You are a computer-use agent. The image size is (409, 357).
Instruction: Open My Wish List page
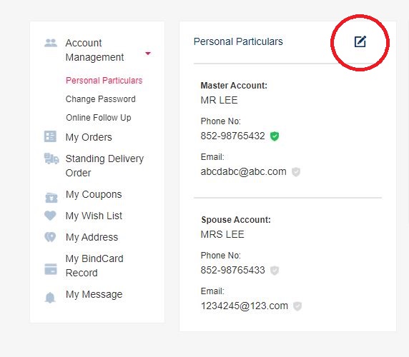click(94, 216)
